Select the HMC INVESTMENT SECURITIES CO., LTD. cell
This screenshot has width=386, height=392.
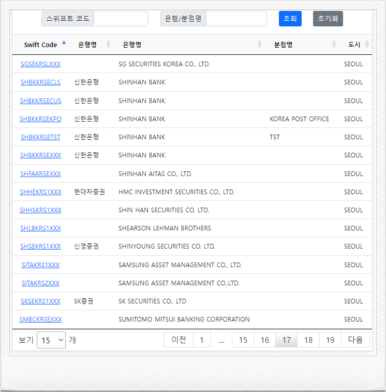(176, 192)
